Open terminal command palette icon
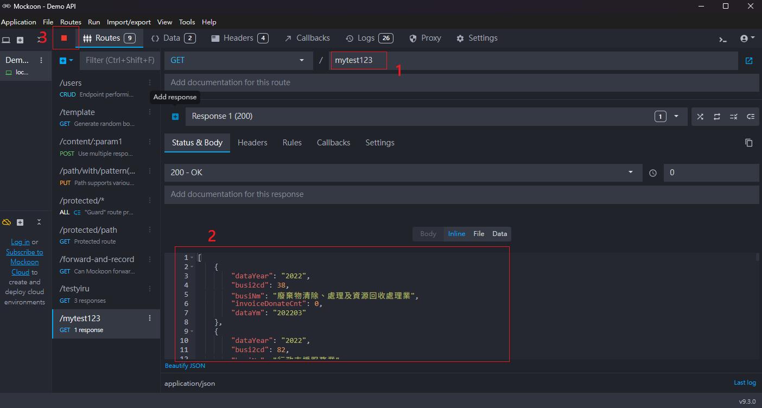The width and height of the screenshot is (762, 408). pos(723,39)
